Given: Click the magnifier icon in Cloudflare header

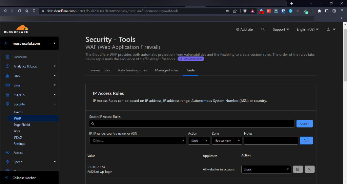Looking at the screenshot, I should tap(263, 29).
